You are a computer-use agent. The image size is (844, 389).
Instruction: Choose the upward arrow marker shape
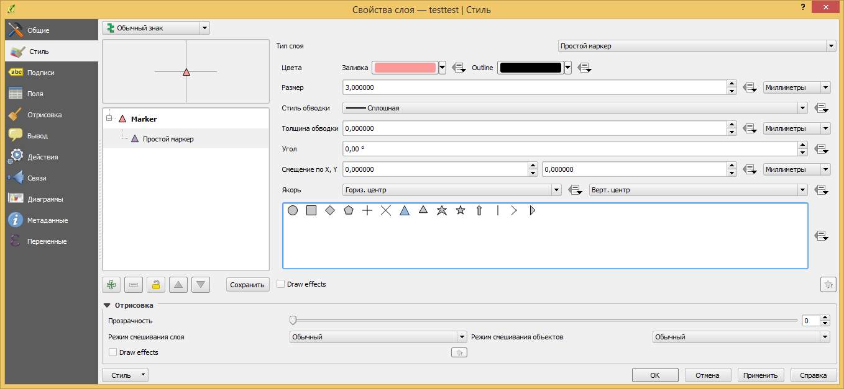pos(479,210)
